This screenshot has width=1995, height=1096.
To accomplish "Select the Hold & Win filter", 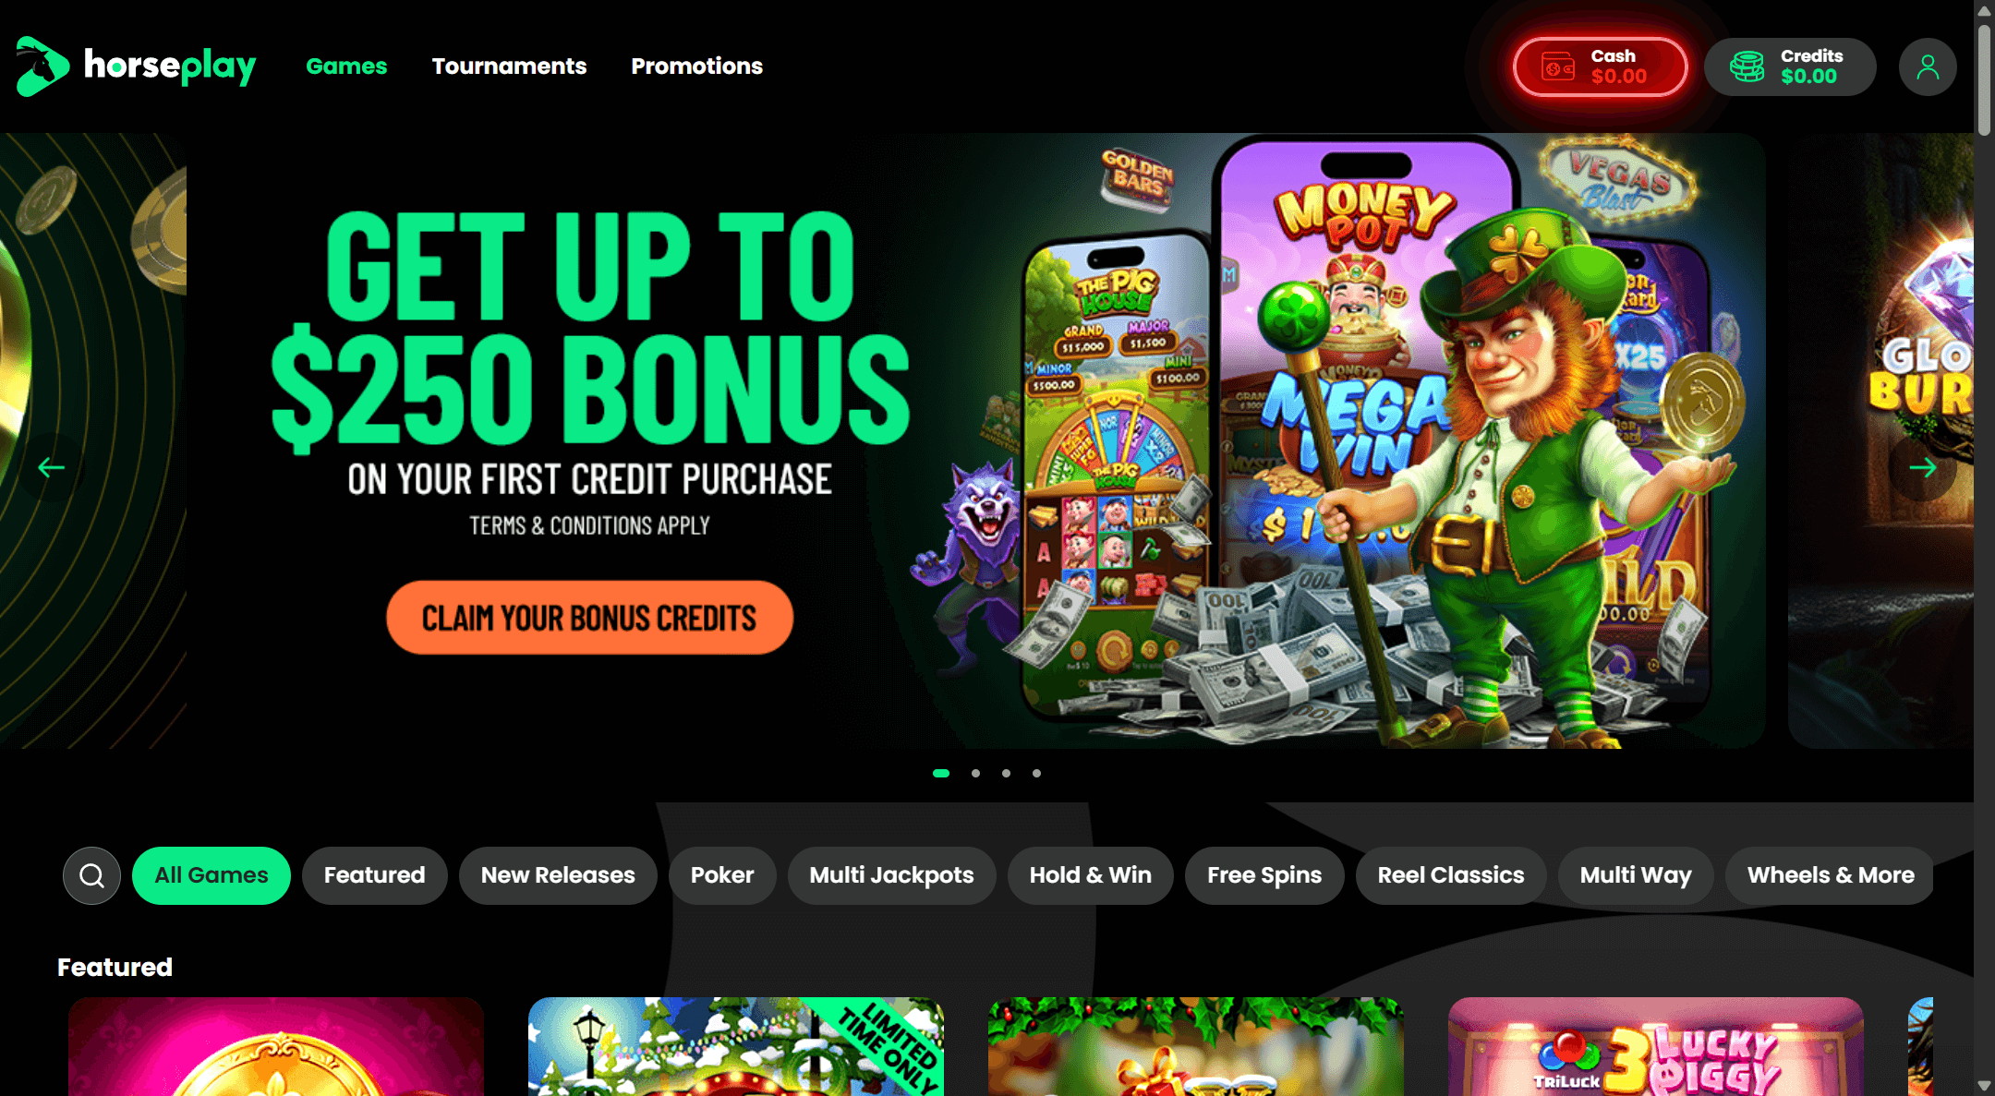I will (x=1090, y=875).
